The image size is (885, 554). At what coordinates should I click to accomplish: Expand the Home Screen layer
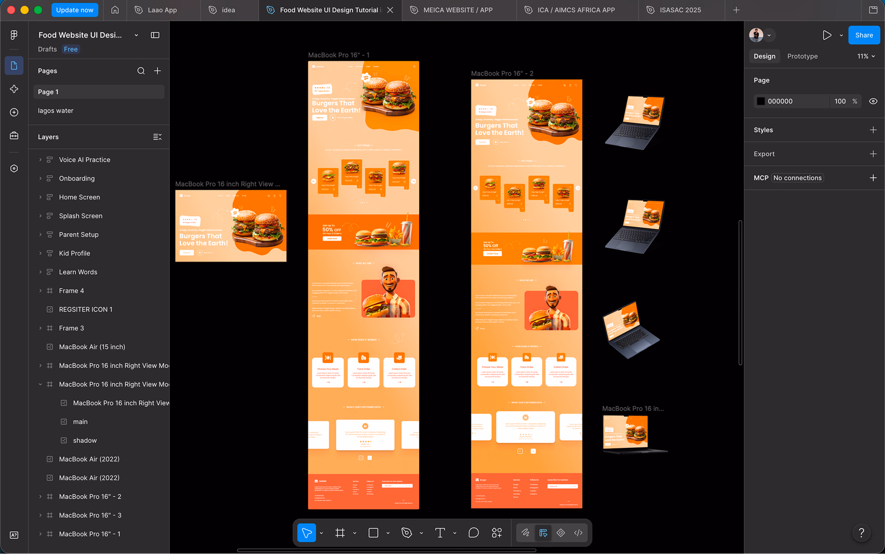40,197
